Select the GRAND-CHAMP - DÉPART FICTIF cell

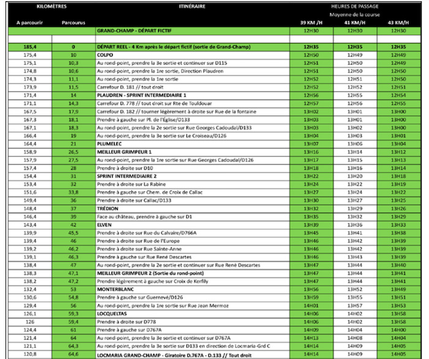coord(192,31)
